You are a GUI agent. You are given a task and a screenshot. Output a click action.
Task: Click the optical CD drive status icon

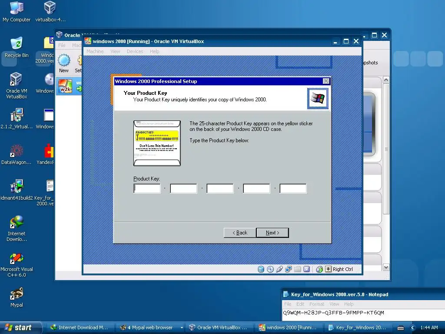tap(270, 269)
